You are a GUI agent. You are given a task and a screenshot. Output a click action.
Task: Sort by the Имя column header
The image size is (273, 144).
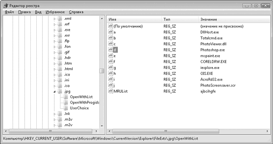tap(134, 19)
